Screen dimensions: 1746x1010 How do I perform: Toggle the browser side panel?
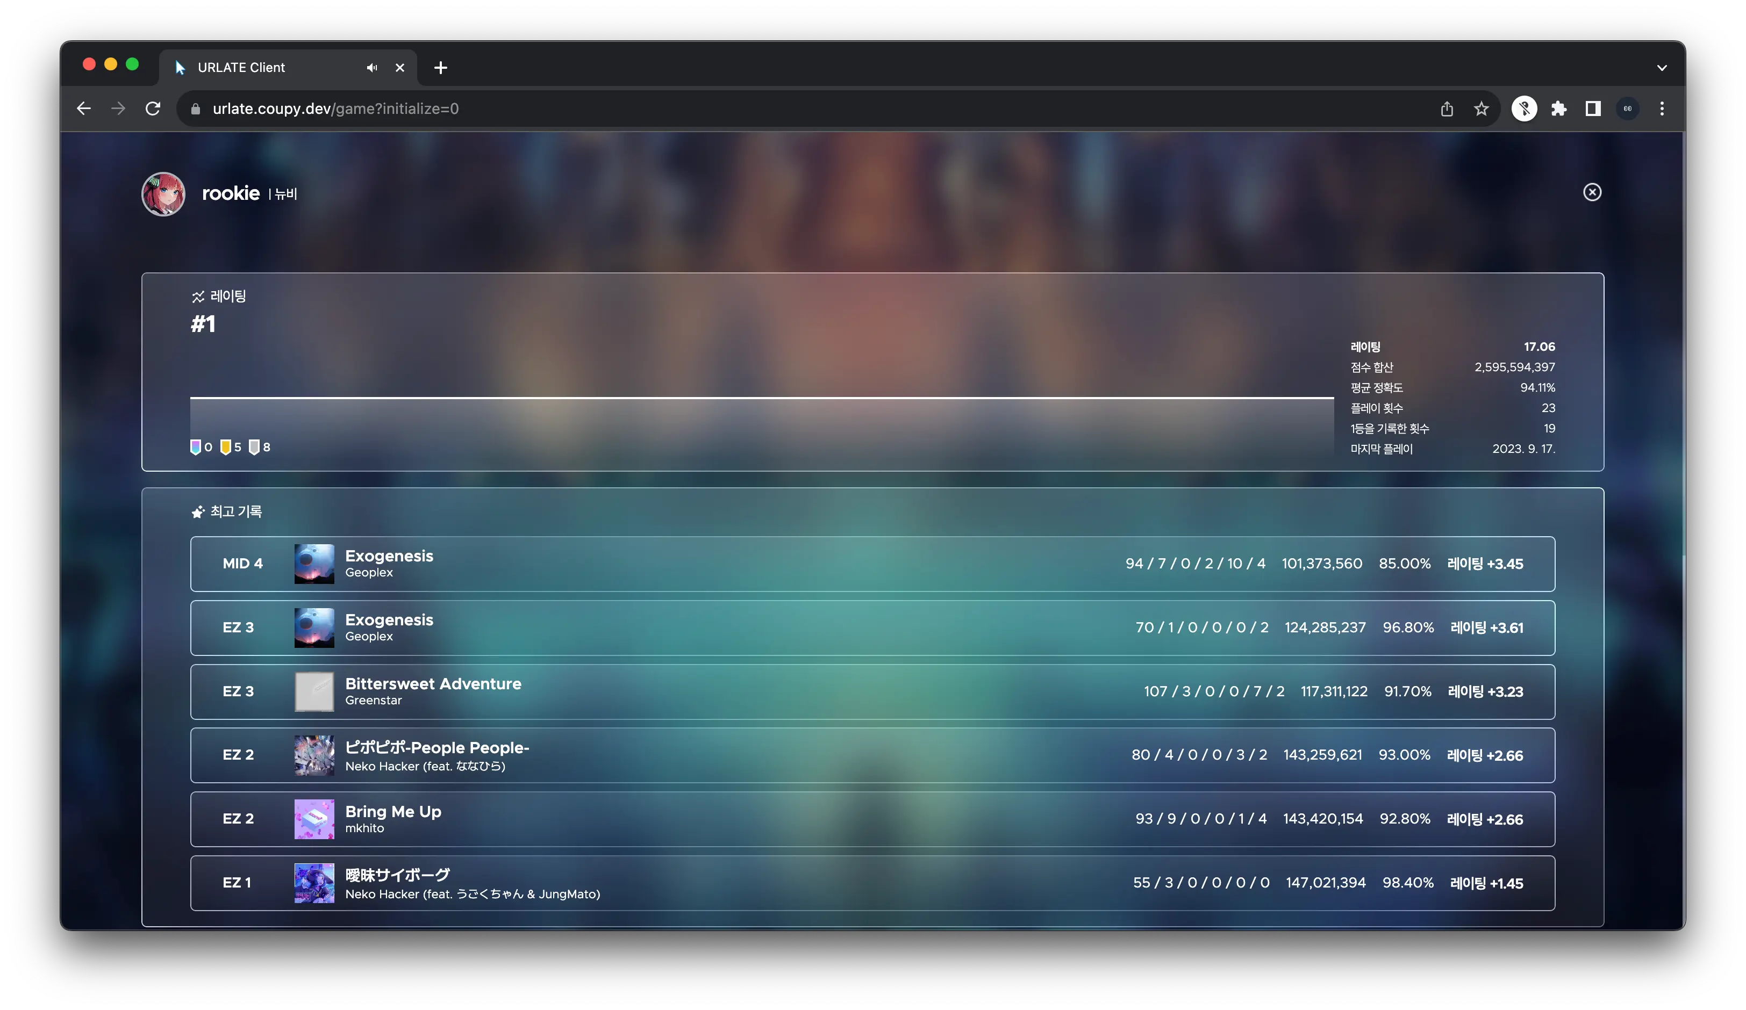coord(1593,109)
